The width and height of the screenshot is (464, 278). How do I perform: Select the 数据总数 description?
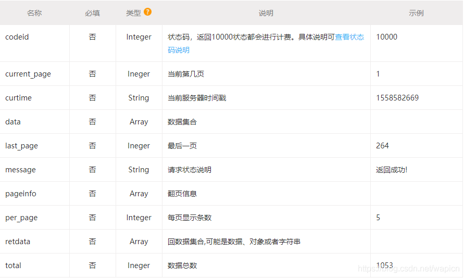[x=182, y=266]
